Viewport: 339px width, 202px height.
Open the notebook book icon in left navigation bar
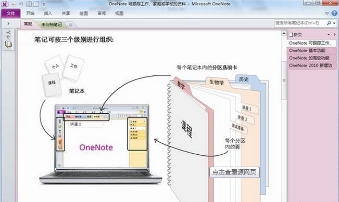[8, 44]
